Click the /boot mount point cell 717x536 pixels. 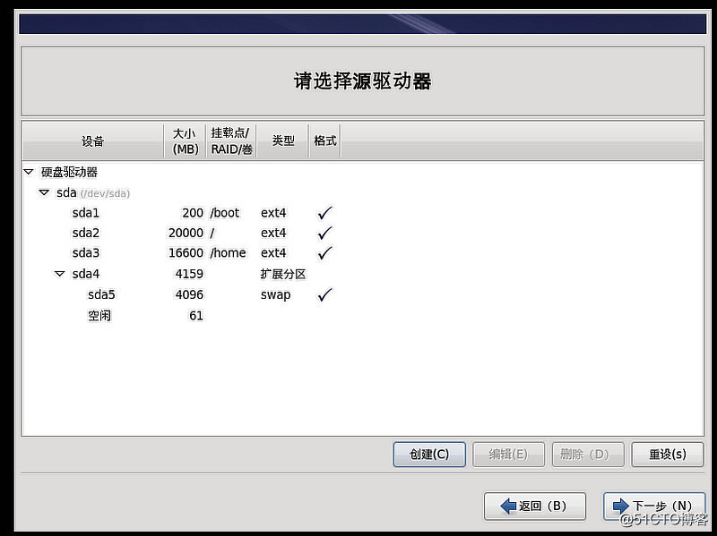[x=225, y=213]
